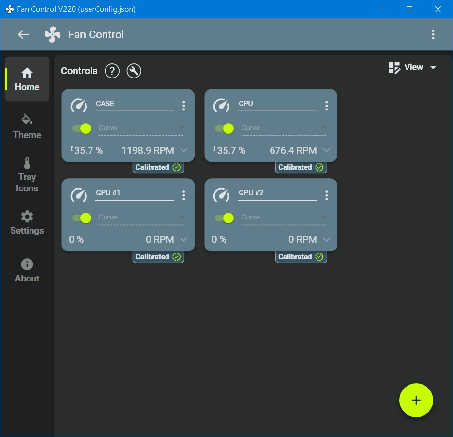Screen dimensions: 453x437
Task: Open the help question mark icon
Action: [112, 71]
